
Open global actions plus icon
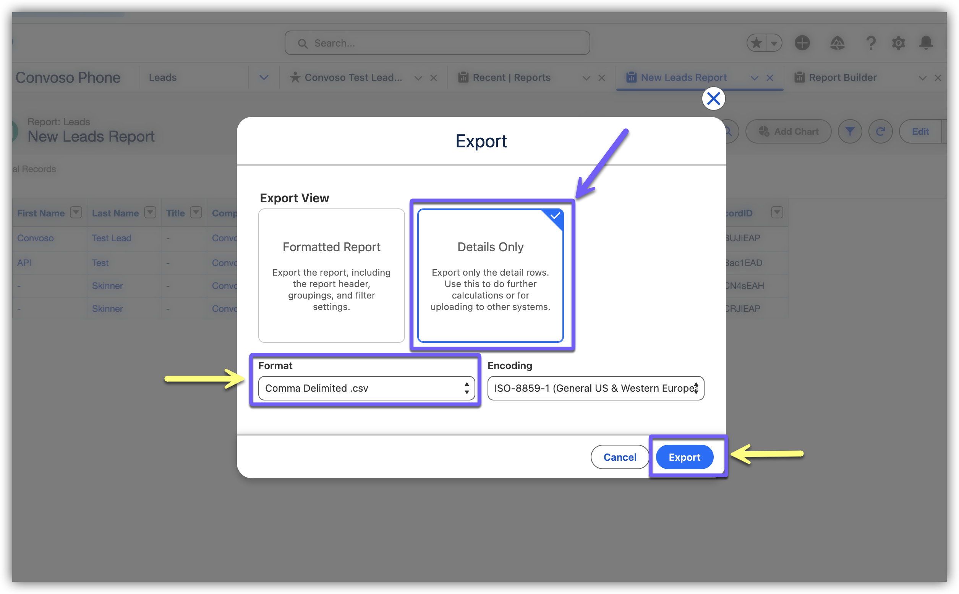click(802, 43)
